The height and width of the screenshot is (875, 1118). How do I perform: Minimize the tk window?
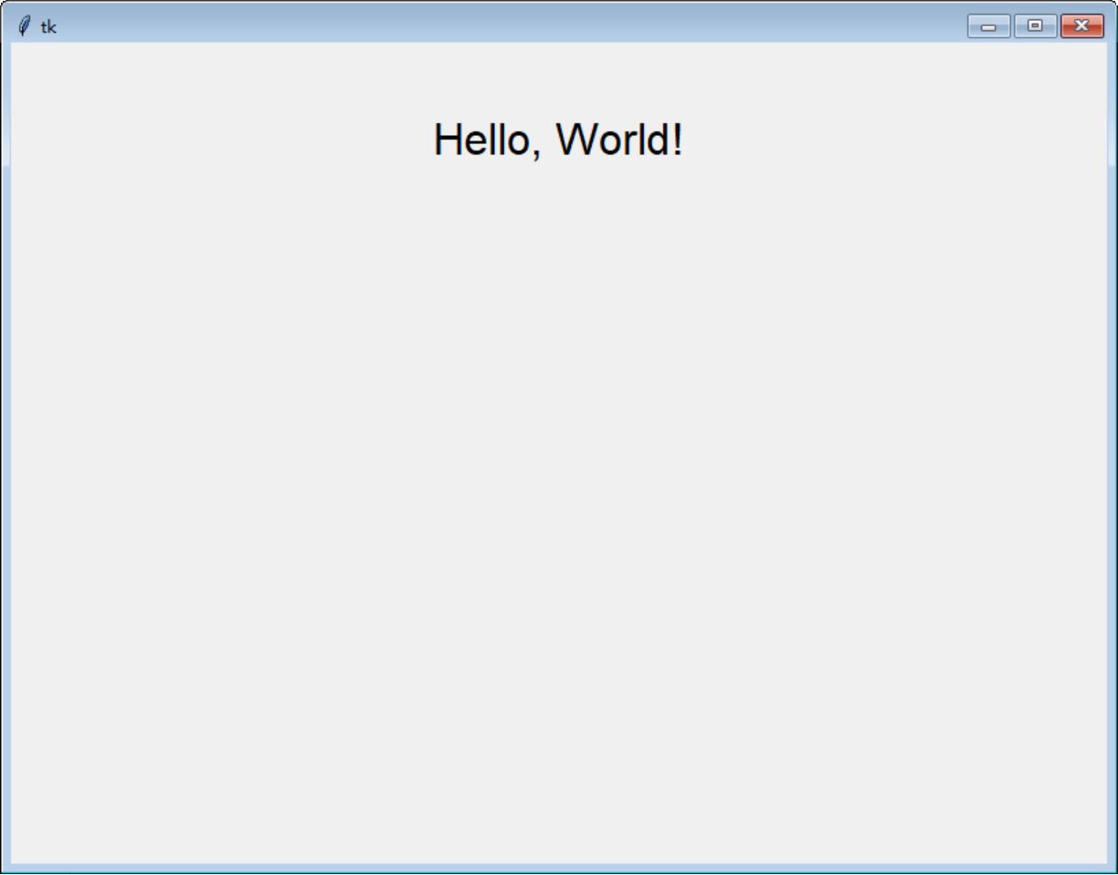click(988, 26)
